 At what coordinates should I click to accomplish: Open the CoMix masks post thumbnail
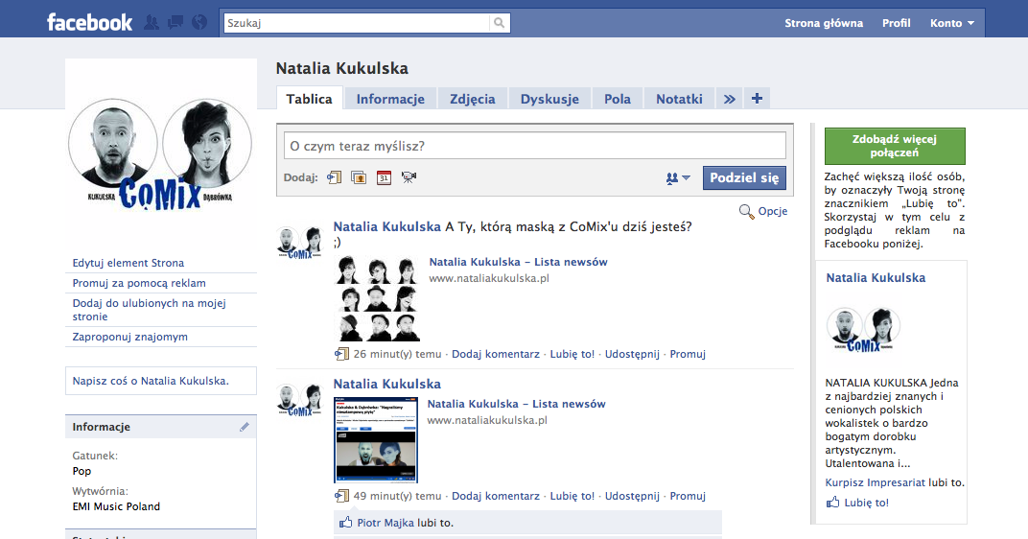point(377,298)
